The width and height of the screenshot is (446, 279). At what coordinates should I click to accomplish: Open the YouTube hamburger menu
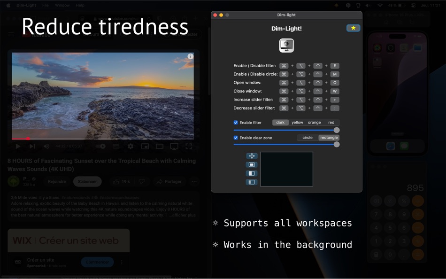coord(11,34)
